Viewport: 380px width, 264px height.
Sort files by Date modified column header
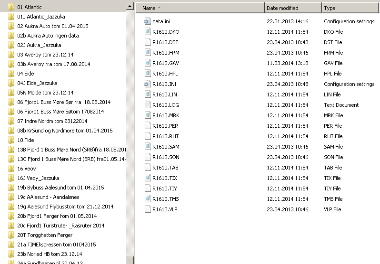(x=293, y=8)
